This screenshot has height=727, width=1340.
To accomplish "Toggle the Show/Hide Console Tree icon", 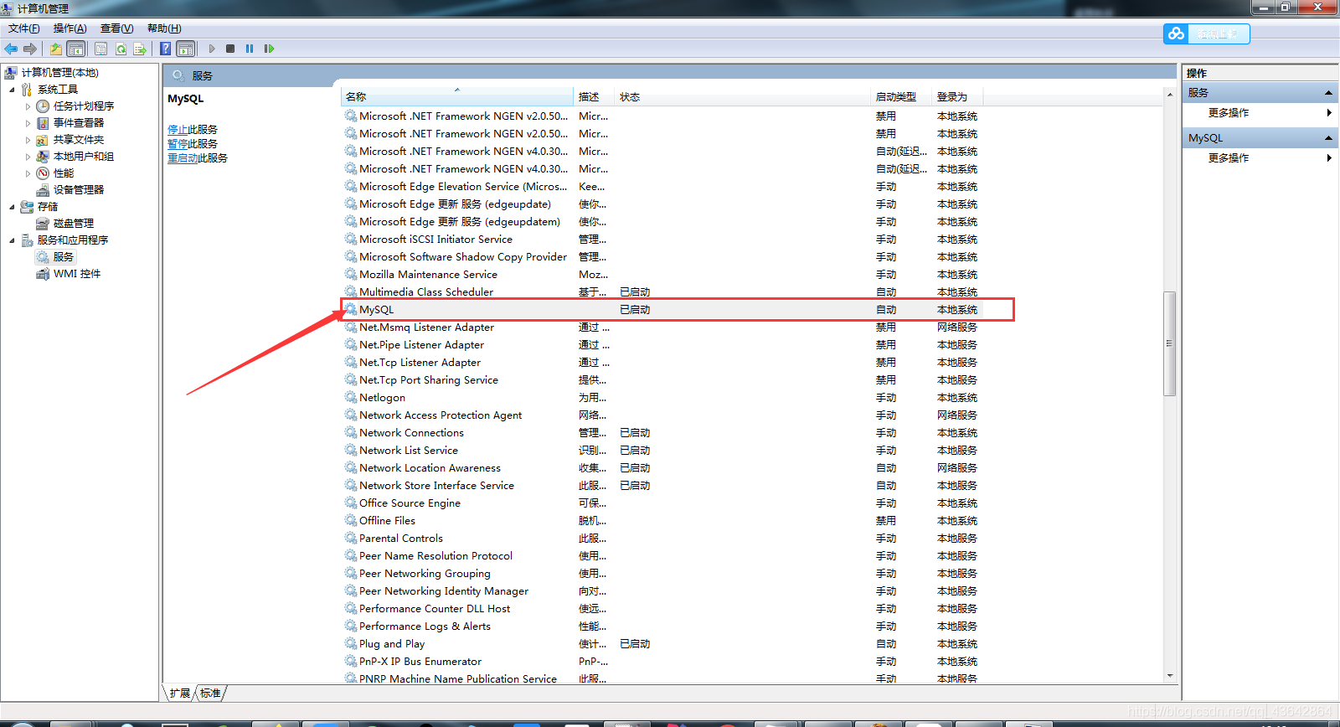I will 76,49.
